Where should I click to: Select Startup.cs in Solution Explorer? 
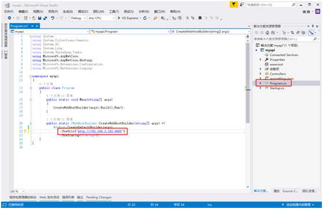(277, 88)
